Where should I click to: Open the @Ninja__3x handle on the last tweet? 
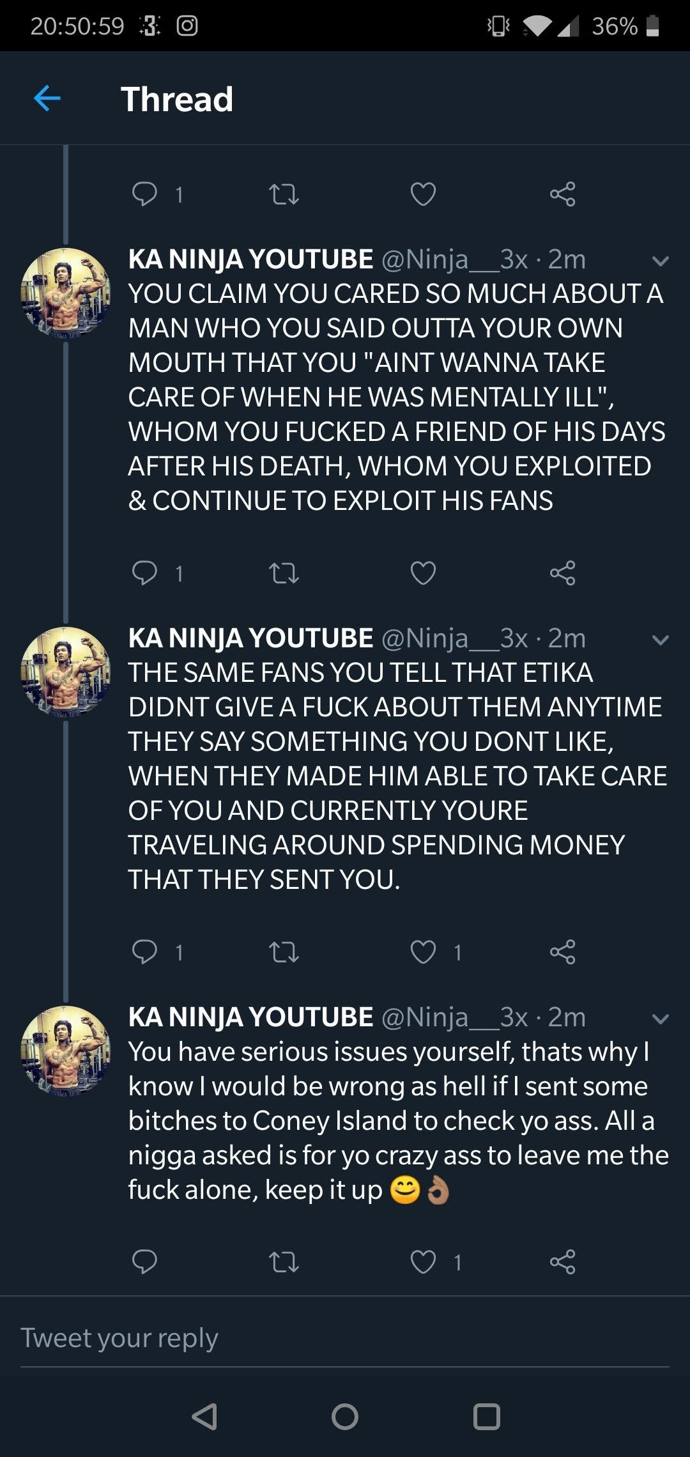(455, 1017)
